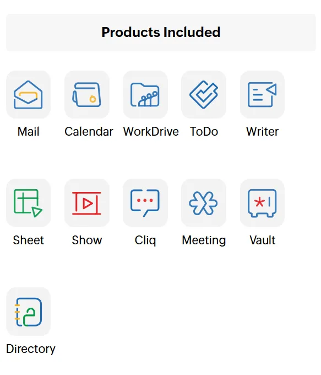The height and width of the screenshot is (375, 321).
Task: Open the ToDo checkmark icon
Action: click(204, 94)
